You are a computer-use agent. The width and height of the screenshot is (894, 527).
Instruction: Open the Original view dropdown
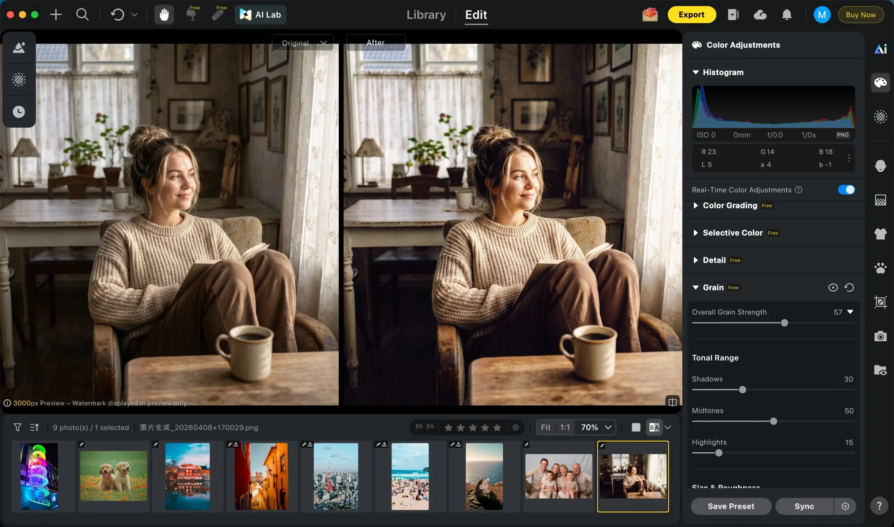pos(303,43)
